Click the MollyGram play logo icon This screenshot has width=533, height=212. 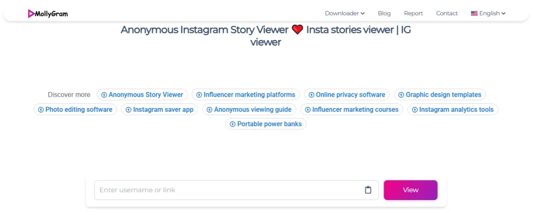click(x=31, y=14)
